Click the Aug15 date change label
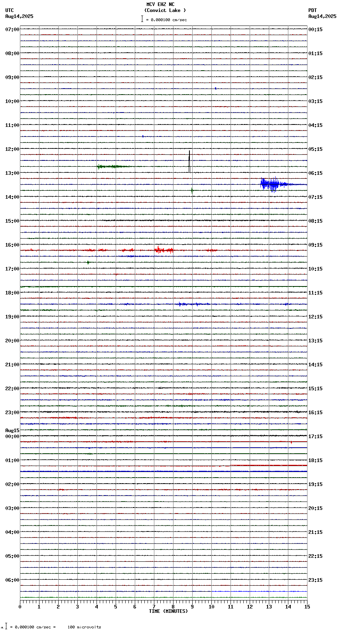This screenshot has width=339, height=632. point(12,431)
